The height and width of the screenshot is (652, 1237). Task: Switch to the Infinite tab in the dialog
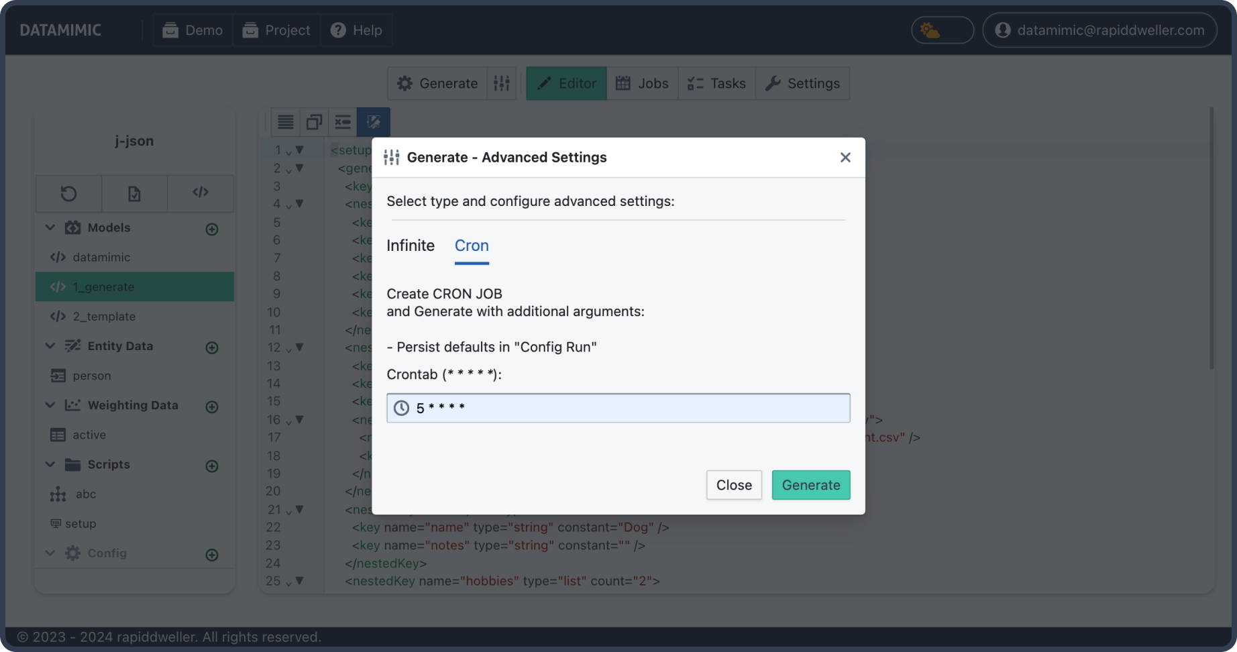pyautogui.click(x=411, y=246)
